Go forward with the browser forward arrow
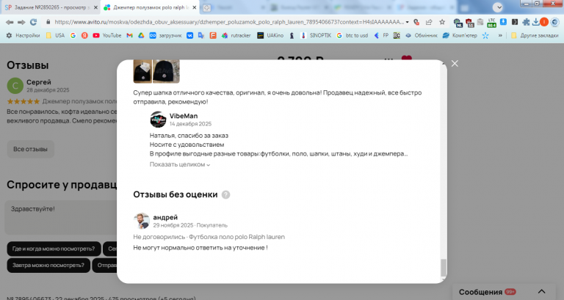 pyautogui.click(x=21, y=22)
